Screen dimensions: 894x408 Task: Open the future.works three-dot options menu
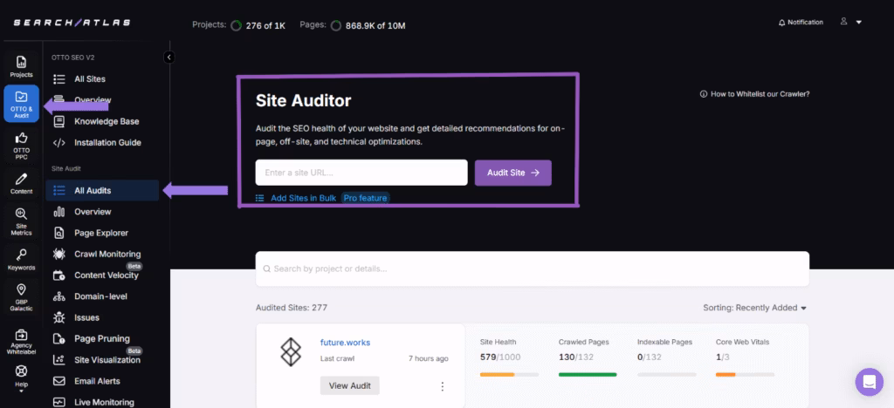pyautogui.click(x=442, y=386)
